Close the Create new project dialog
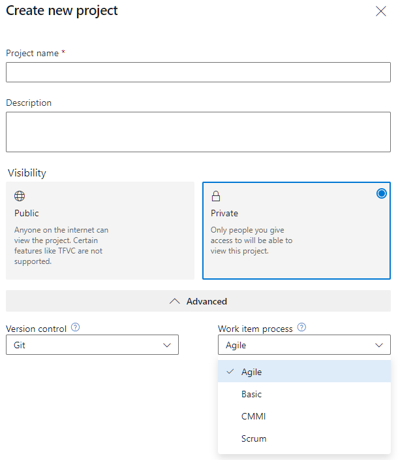This screenshot has height=460, width=398. point(381,12)
